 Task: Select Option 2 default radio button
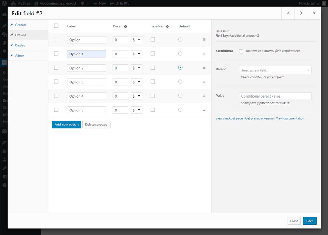180,67
